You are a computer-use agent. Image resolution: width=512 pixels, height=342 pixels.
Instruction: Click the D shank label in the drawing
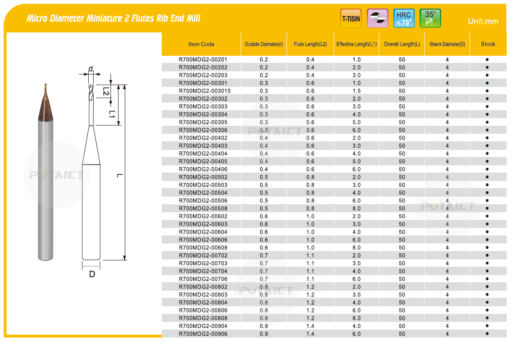click(92, 274)
